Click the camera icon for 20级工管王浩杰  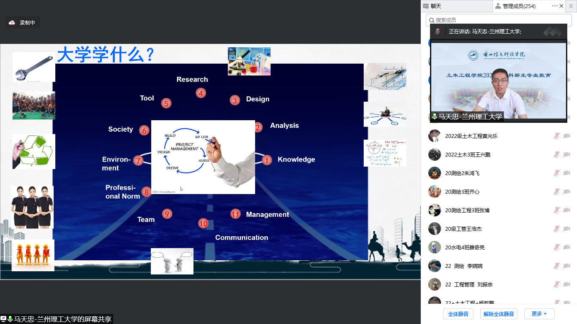point(566,229)
